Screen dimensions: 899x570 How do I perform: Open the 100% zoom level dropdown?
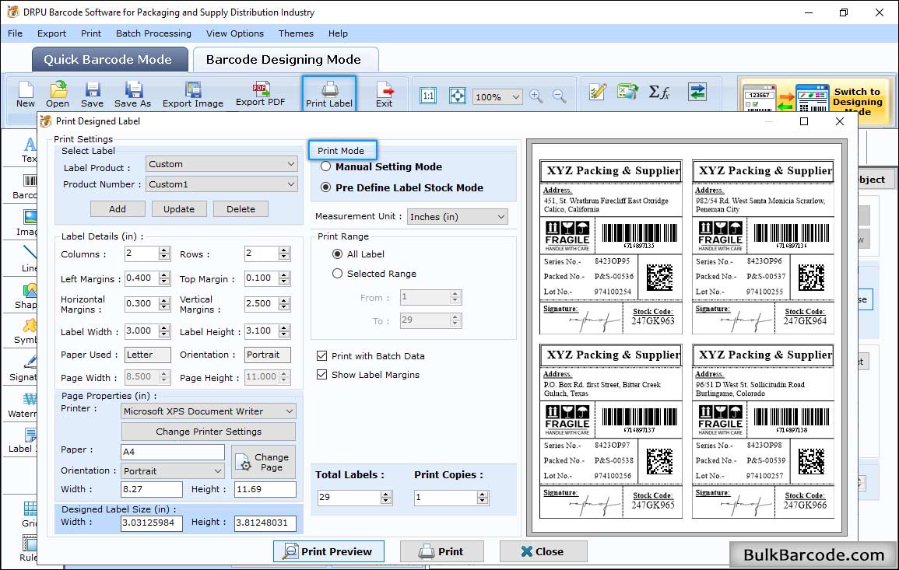tap(497, 96)
